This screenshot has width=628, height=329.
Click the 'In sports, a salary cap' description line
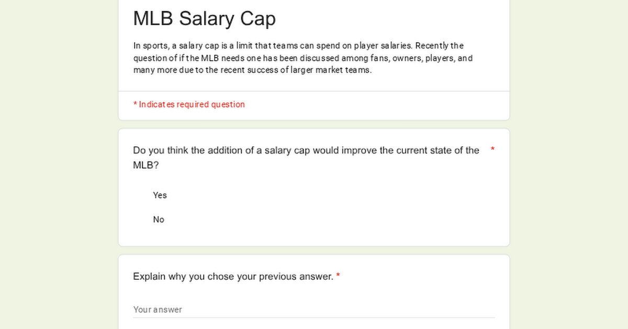pyautogui.click(x=298, y=46)
